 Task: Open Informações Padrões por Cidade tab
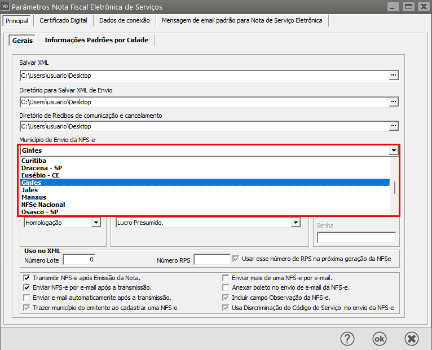click(x=96, y=40)
